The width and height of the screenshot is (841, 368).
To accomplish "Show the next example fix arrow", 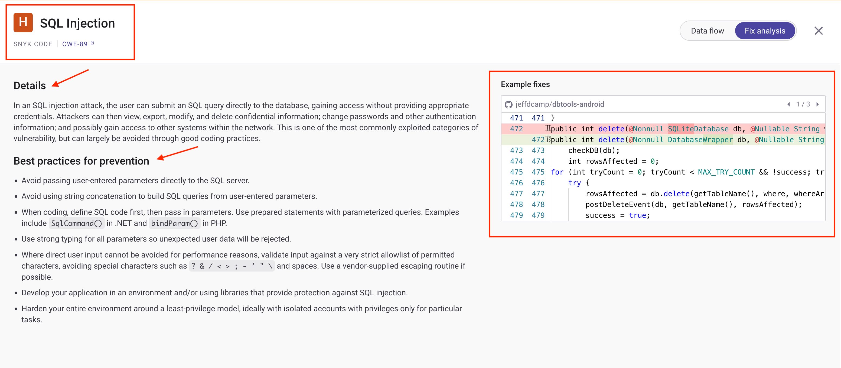I will 817,104.
